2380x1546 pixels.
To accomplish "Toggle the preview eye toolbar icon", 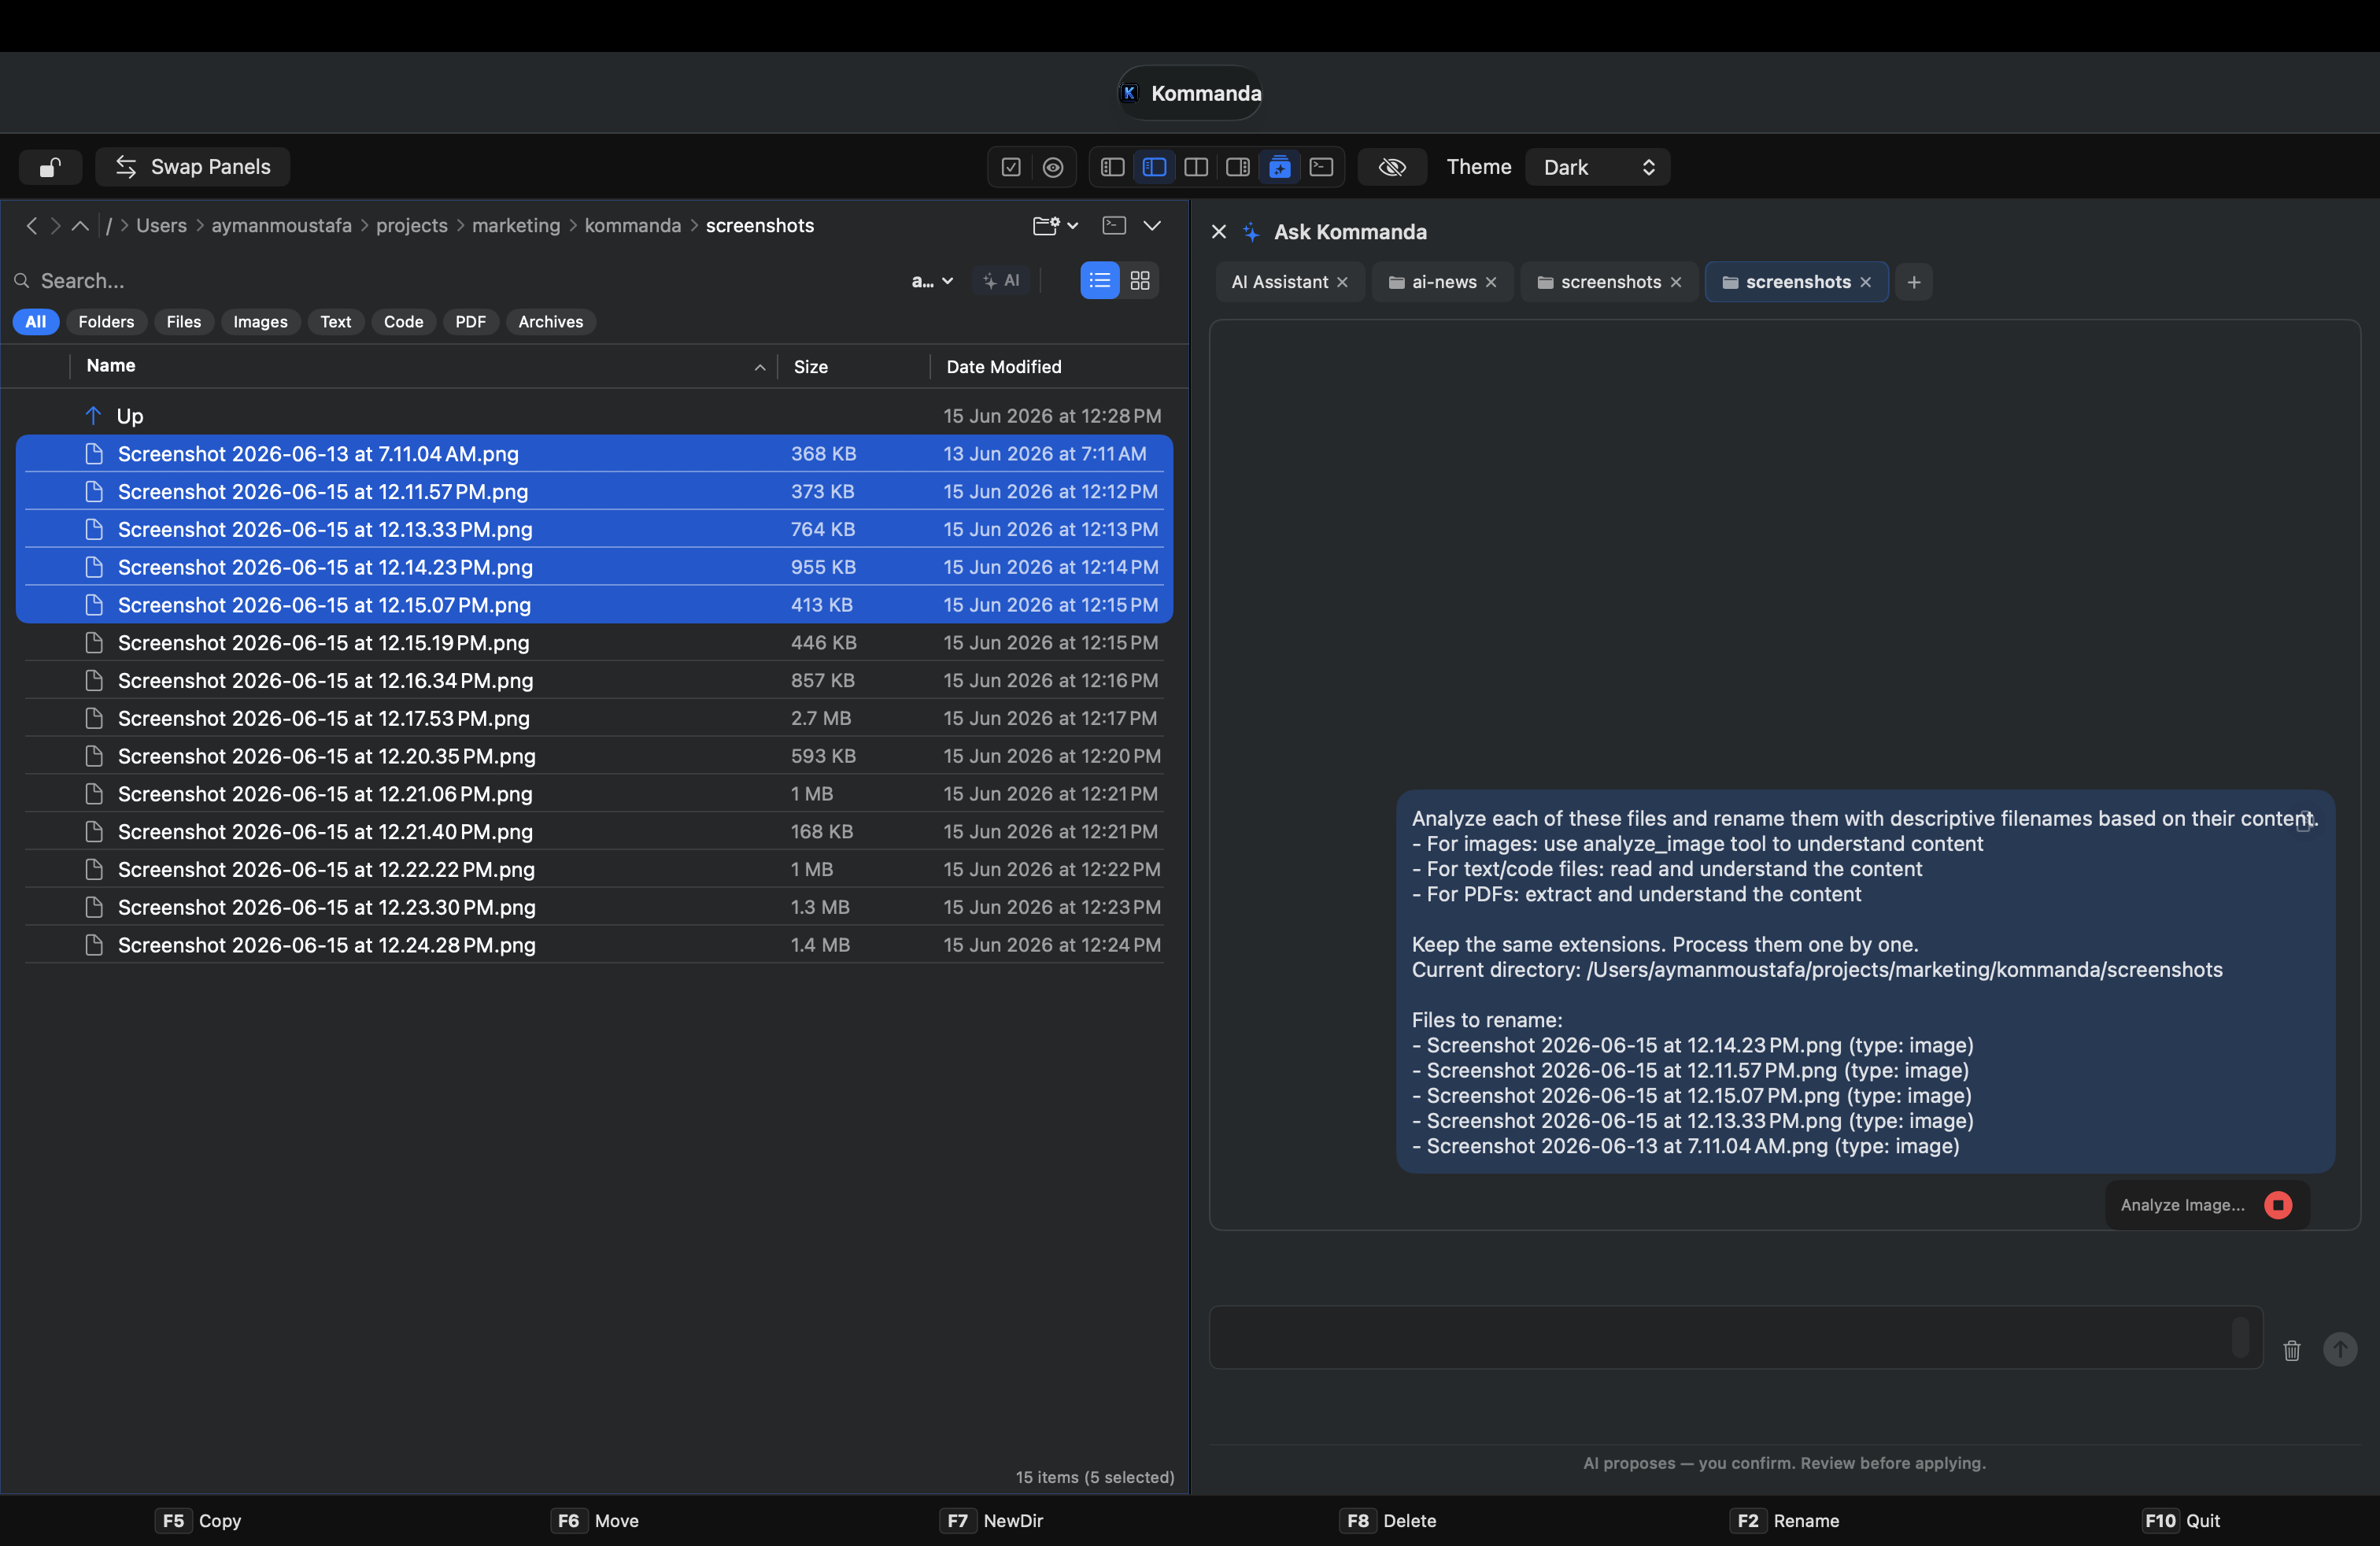I will (x=1053, y=167).
